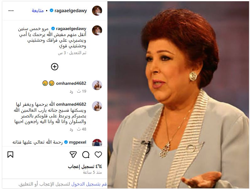Open the mgpexel commenter profile

tap(78, 142)
